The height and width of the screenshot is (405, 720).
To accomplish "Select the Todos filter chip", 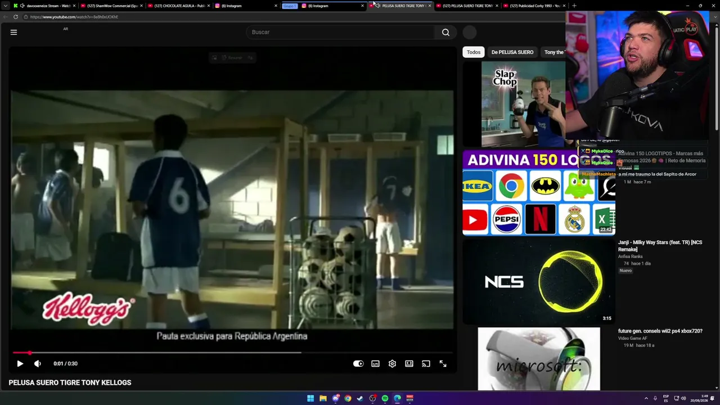I will (x=474, y=52).
